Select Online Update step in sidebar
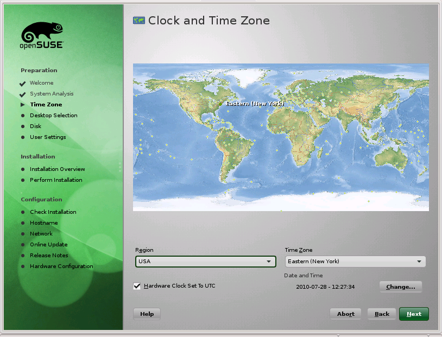This screenshot has height=337, width=442. (48, 245)
